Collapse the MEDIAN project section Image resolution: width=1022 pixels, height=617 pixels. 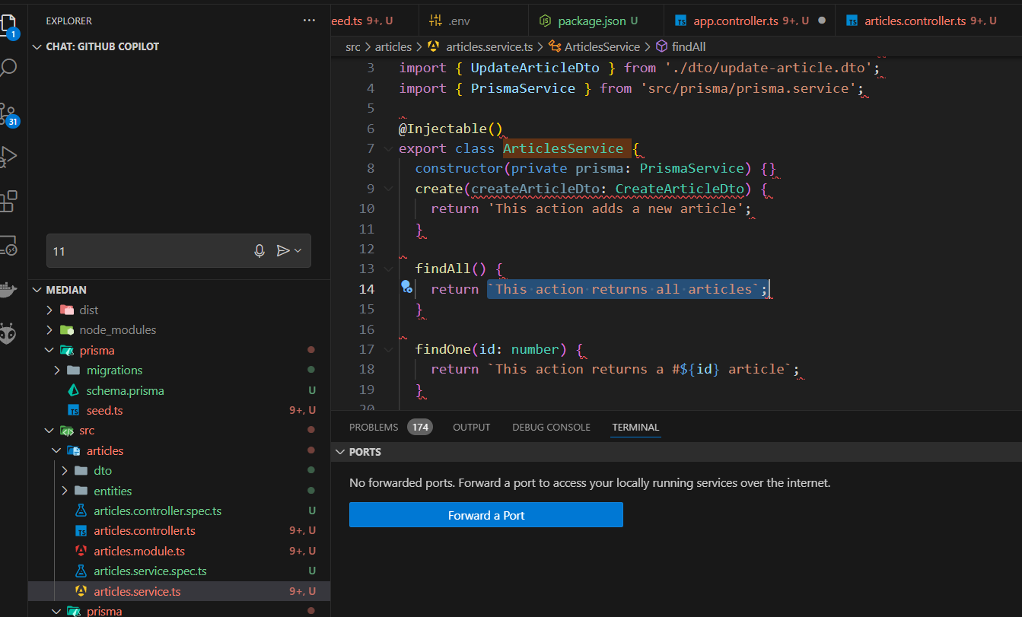click(x=37, y=290)
